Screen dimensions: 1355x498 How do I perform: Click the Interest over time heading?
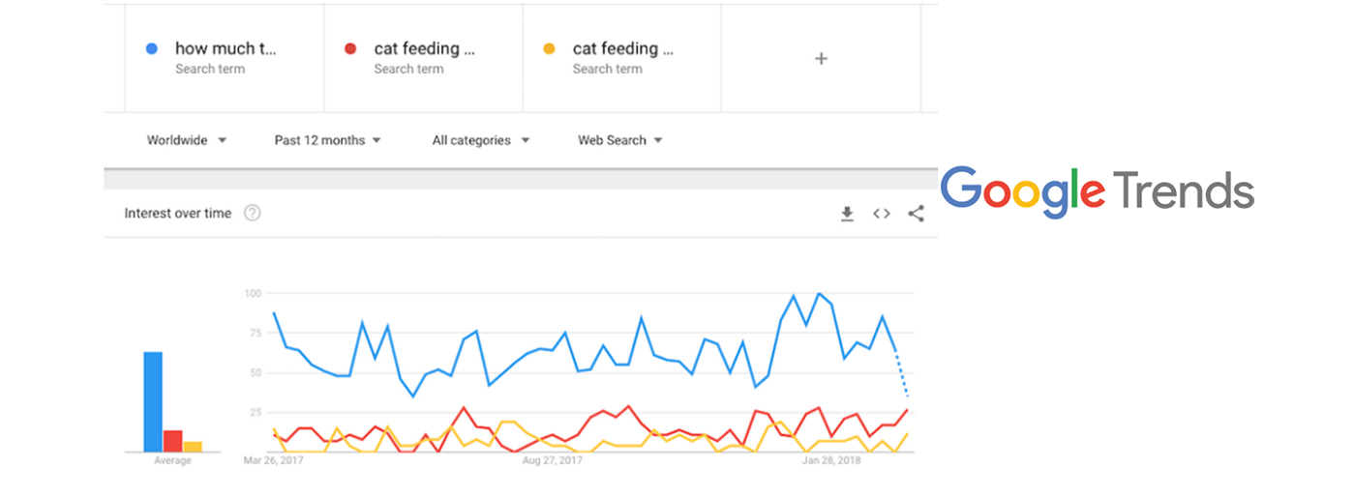click(178, 213)
